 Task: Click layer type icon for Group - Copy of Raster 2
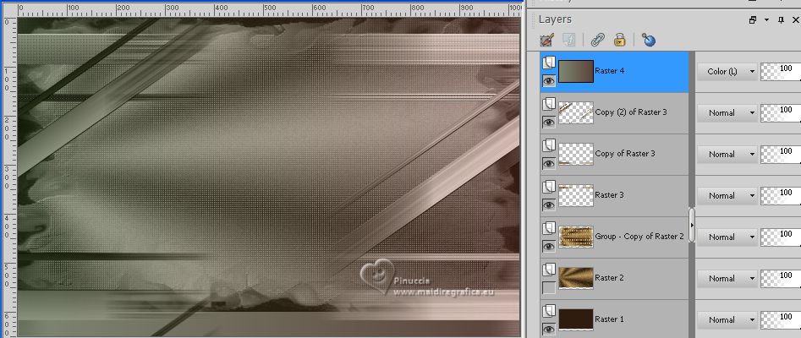tap(549, 229)
